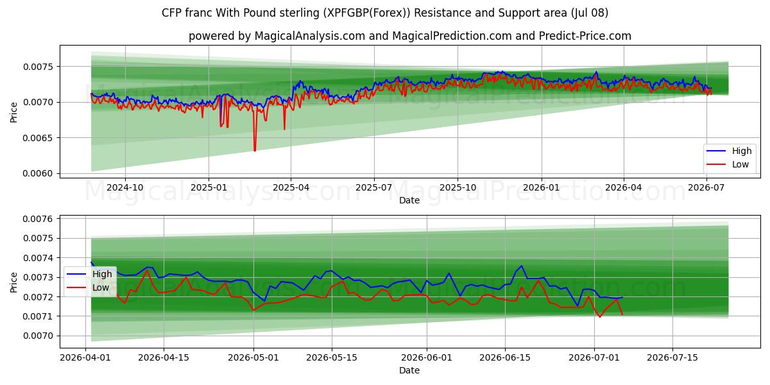Click the chart title mentioning XPFGBP(Forex)

(385, 13)
